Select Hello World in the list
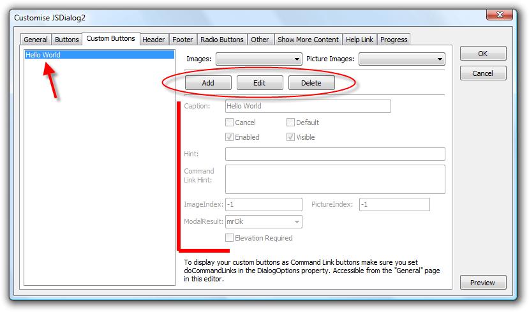 [43, 55]
